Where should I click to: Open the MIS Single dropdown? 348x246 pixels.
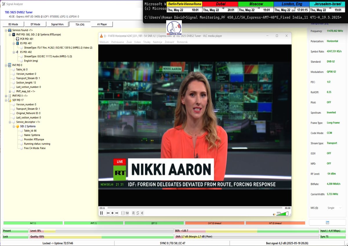coord(334,208)
